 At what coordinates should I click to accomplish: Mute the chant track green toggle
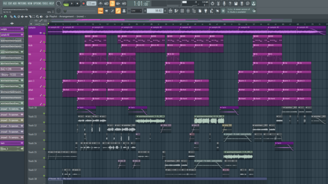[44, 104]
